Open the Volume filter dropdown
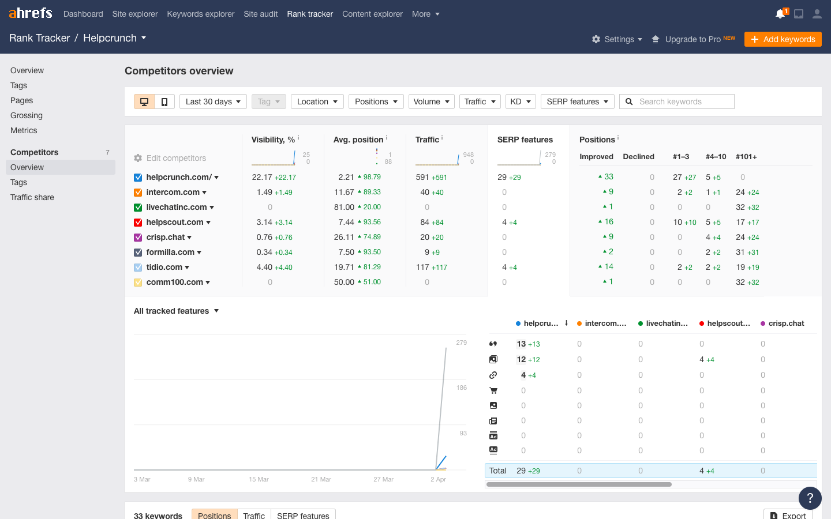The width and height of the screenshot is (831, 519). point(432,101)
